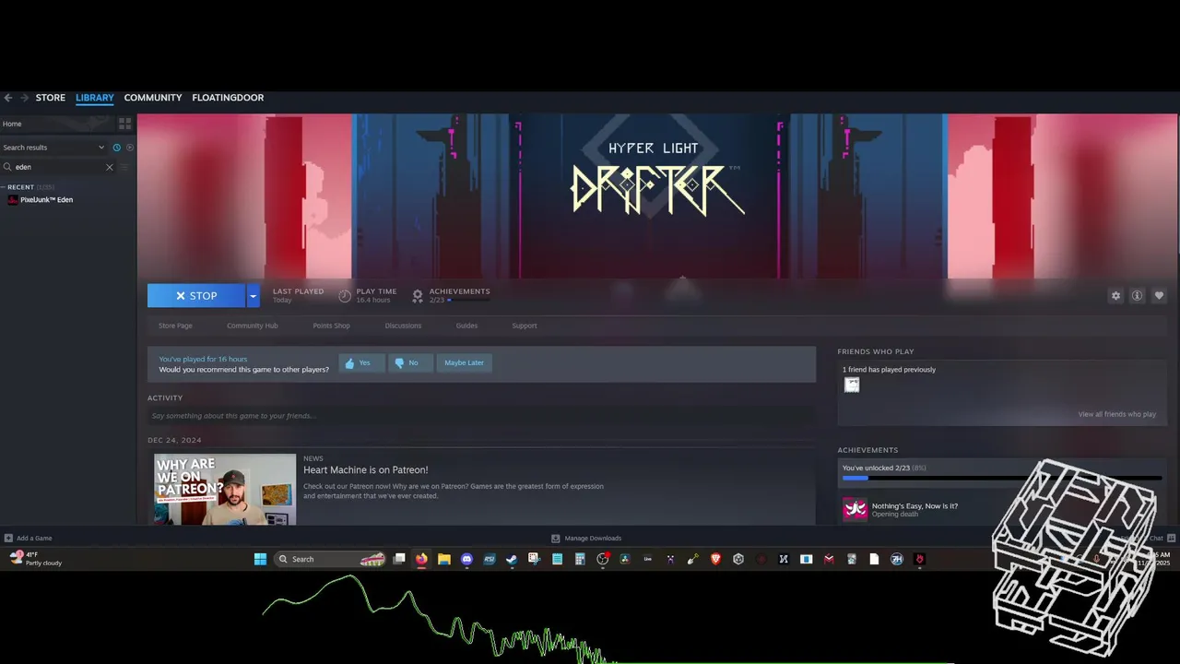Click the library search field containing eden
The image size is (1180, 664).
[x=57, y=167]
